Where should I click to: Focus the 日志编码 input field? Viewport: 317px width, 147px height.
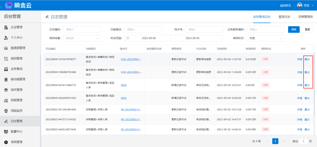point(82,29)
